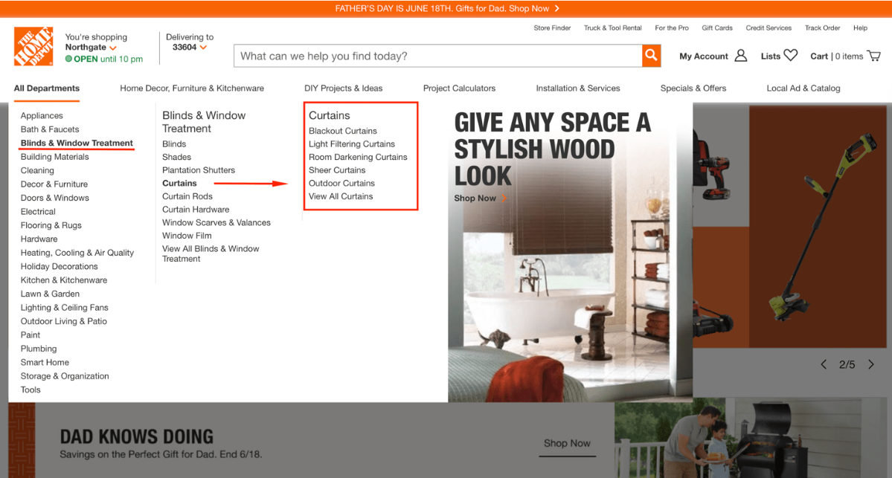Click arrow in Father's Day banner

[x=556, y=8]
